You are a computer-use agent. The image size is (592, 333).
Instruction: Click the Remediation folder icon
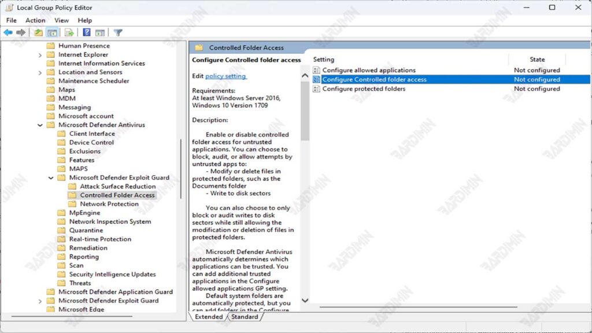tap(61, 248)
